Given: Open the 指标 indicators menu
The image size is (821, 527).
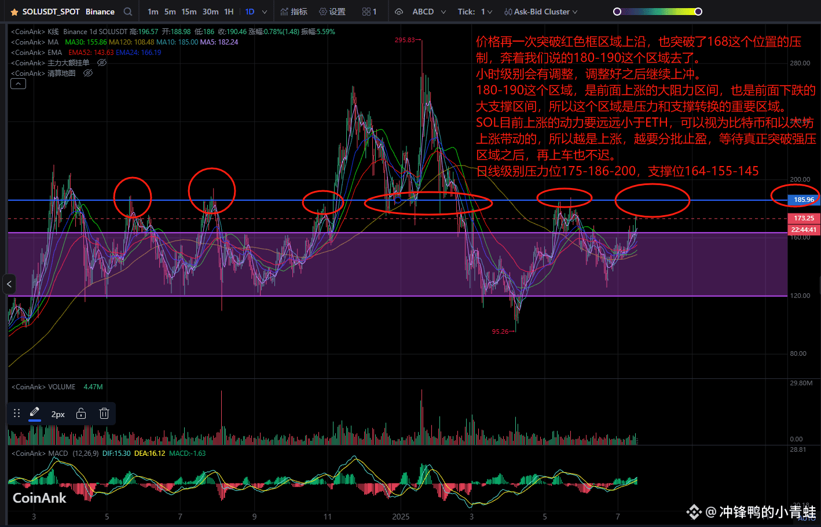Looking at the screenshot, I should [x=294, y=12].
